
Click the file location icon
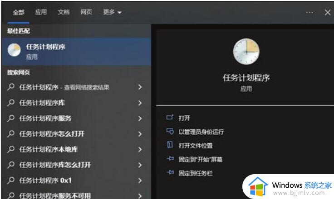pyautogui.click(x=170, y=145)
